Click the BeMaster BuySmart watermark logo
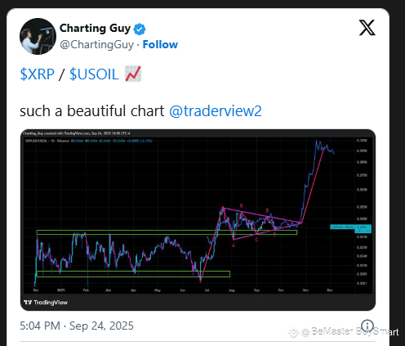 (293, 332)
